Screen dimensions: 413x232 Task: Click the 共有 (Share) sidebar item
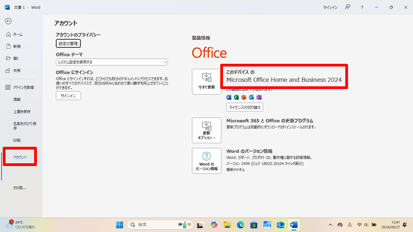(17, 70)
